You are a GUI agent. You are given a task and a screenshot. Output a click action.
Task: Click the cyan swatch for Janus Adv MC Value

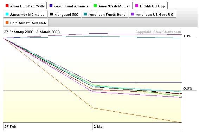tap(7, 14)
